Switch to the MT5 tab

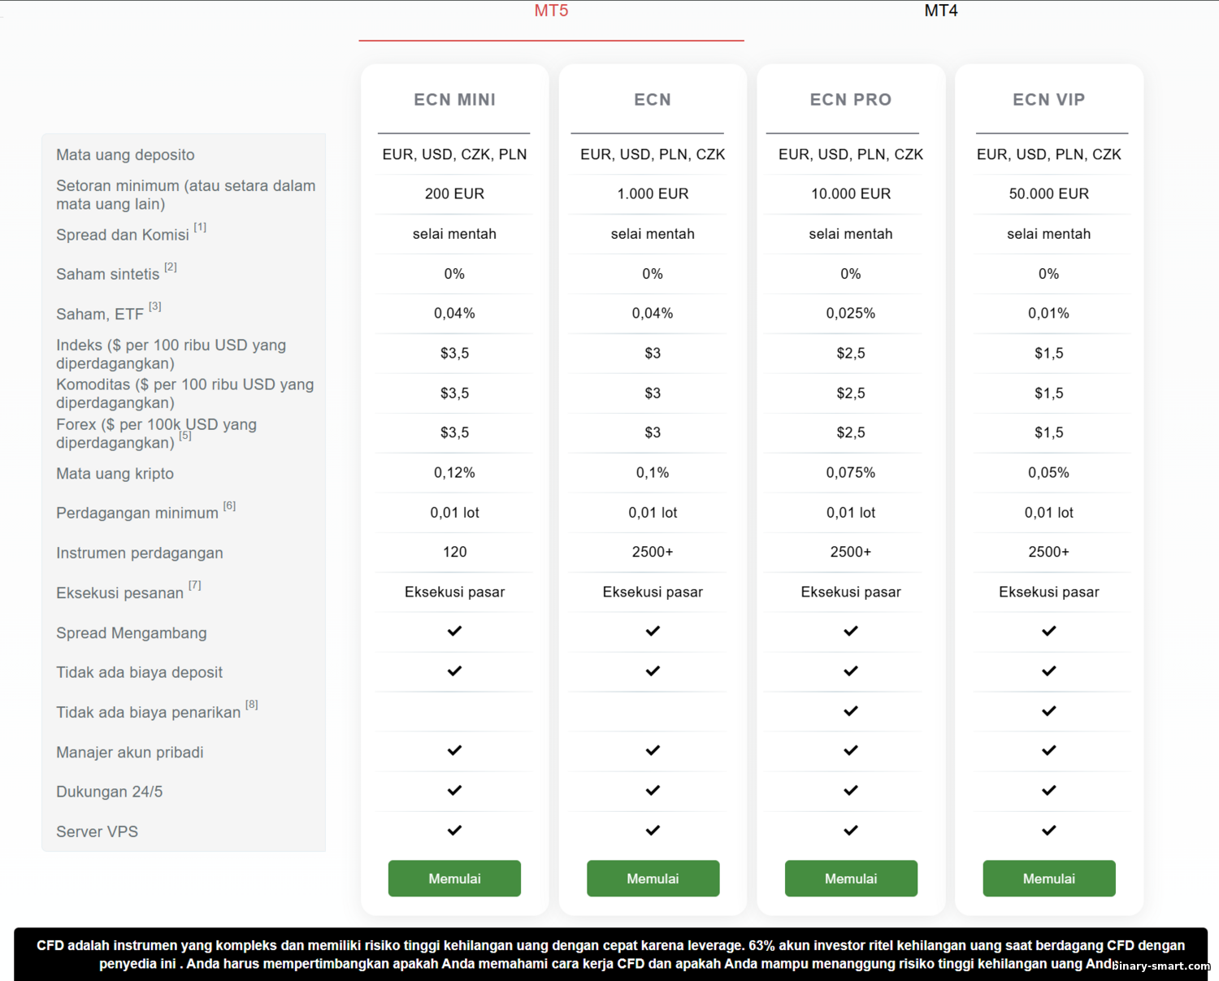pos(551,11)
